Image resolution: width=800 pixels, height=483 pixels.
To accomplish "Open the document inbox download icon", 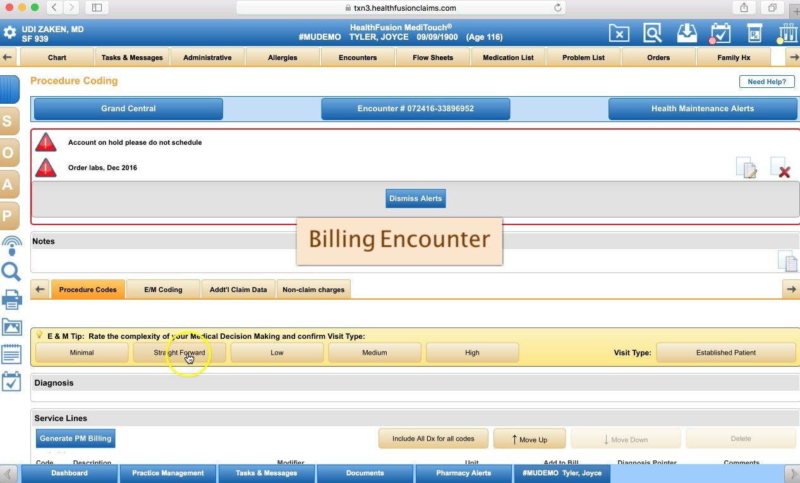I will click(686, 32).
